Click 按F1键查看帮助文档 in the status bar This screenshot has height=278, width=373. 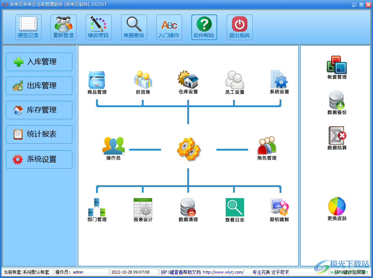pos(181,272)
